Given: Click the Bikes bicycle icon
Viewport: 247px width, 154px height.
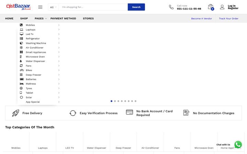Looking at the screenshot, I should pyautogui.click(x=22, y=70).
